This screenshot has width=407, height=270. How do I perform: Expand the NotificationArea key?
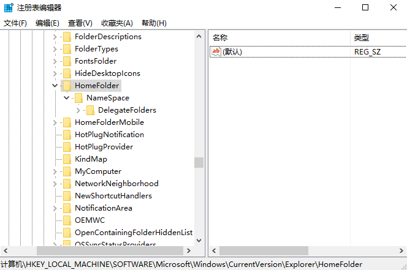[55, 208]
